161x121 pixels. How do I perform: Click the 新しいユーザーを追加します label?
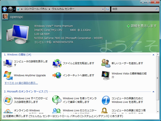point(127,63)
